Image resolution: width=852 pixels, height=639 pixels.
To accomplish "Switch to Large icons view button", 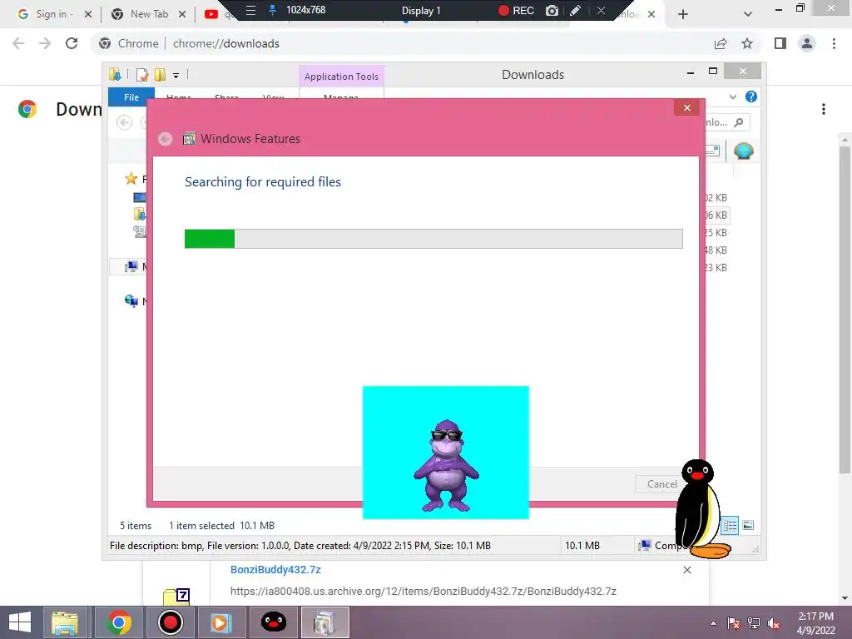I will click(748, 525).
